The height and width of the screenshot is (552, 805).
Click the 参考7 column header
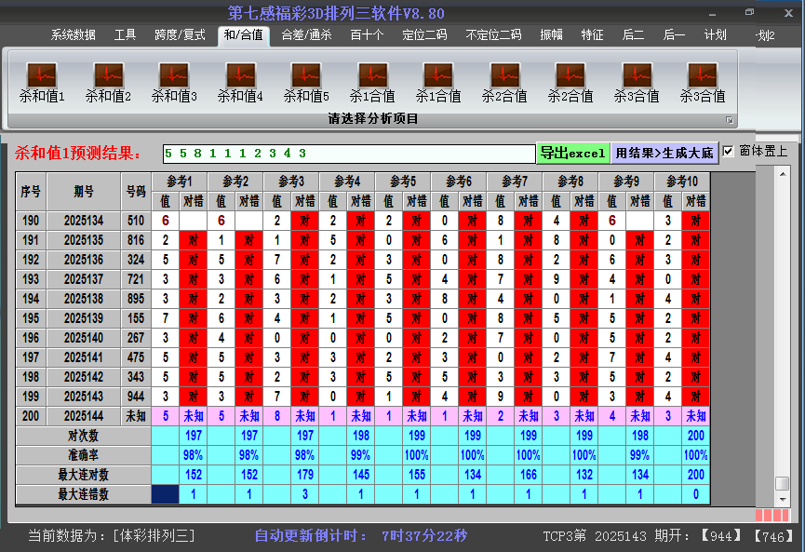point(515,182)
